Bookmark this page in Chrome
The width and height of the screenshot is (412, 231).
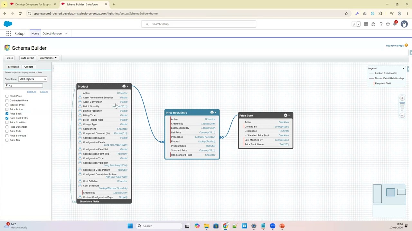(346, 13)
